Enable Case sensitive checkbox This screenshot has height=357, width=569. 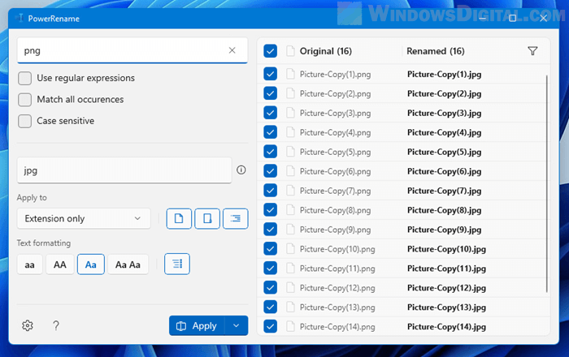click(24, 121)
